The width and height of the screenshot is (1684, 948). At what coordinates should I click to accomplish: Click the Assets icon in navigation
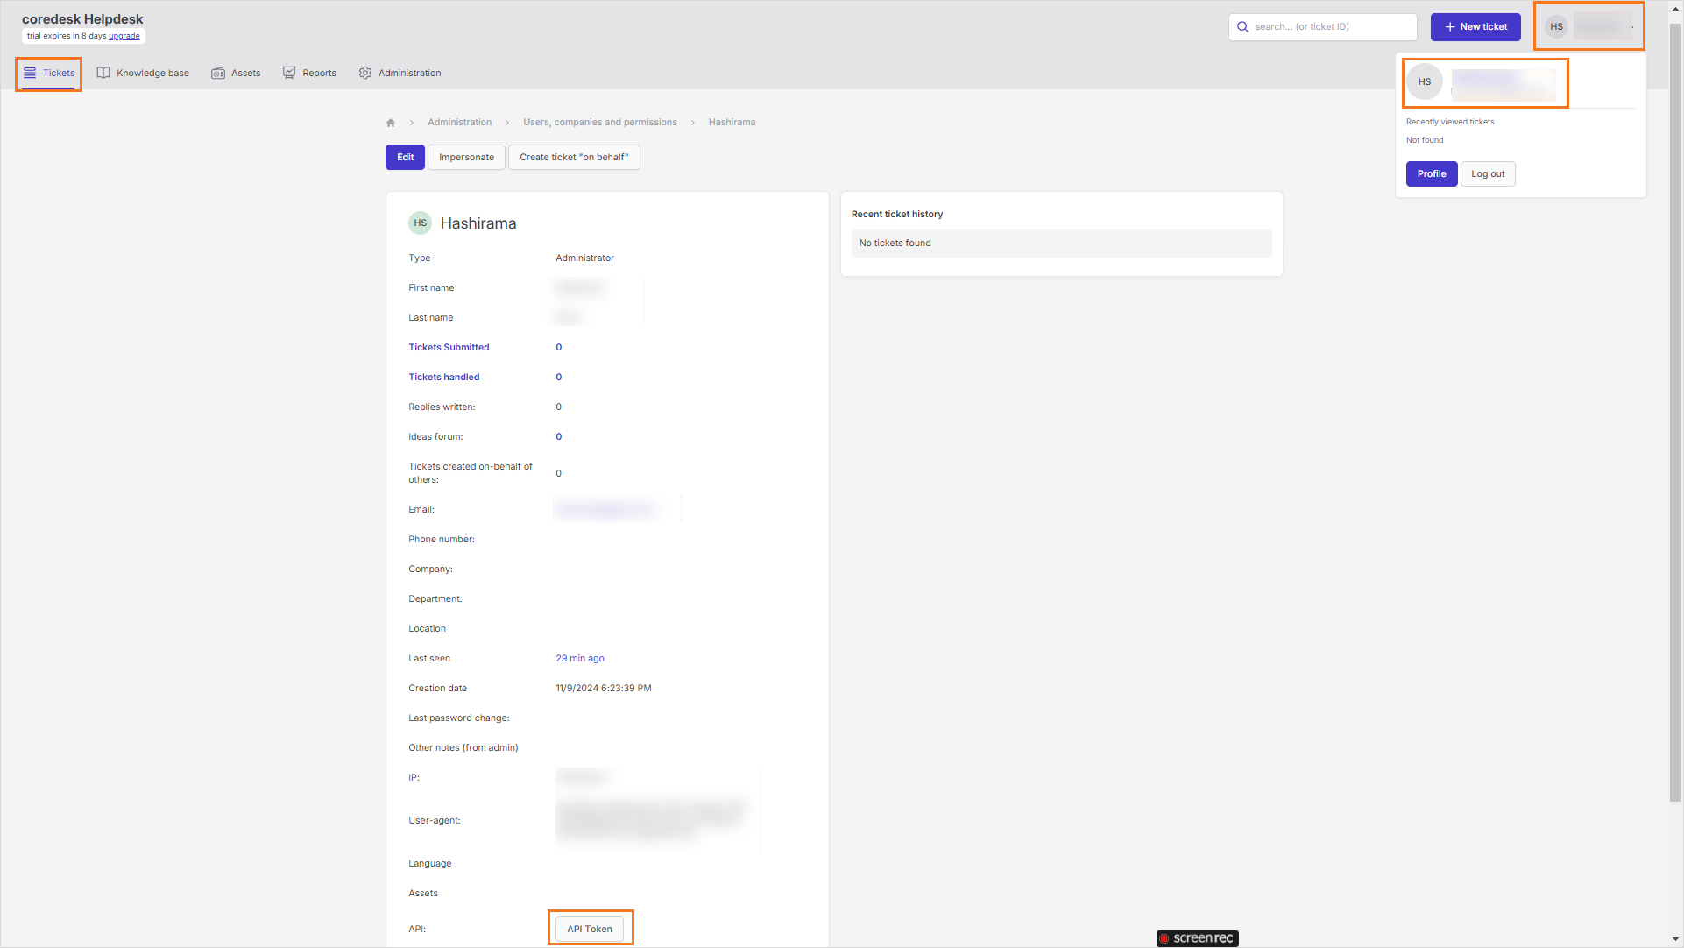218,73
